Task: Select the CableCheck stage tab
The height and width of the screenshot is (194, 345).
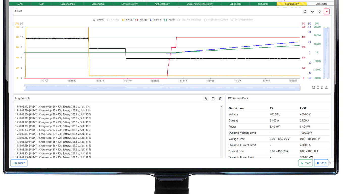Action: tap(235, 4)
